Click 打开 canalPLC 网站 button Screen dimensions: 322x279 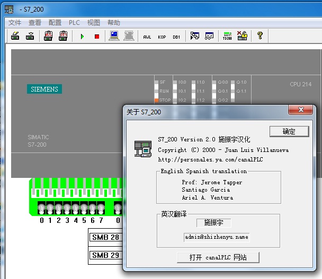coord(218,257)
